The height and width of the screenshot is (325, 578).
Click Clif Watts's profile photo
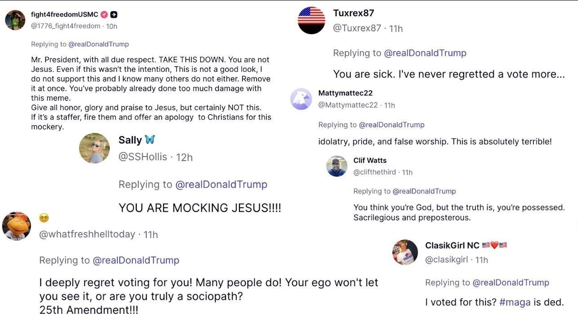337,166
